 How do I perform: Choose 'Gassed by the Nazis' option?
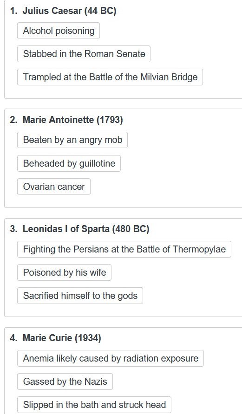[x=65, y=382]
